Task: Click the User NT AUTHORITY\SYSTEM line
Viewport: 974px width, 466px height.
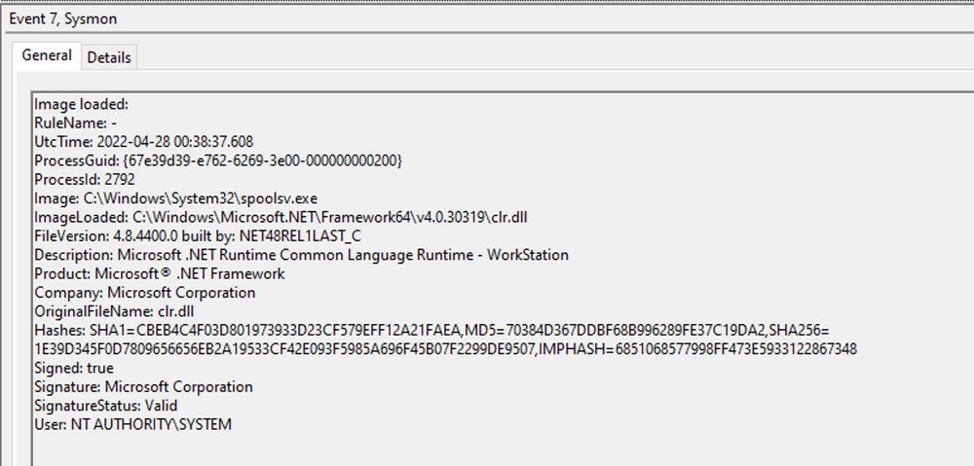Action: 132,424
